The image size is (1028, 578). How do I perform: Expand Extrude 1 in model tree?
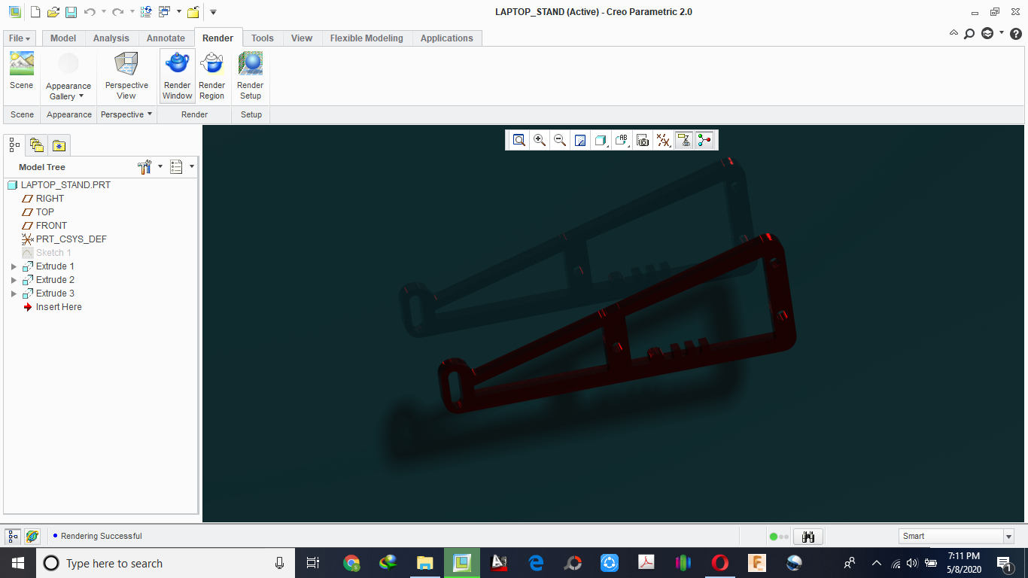click(14, 266)
